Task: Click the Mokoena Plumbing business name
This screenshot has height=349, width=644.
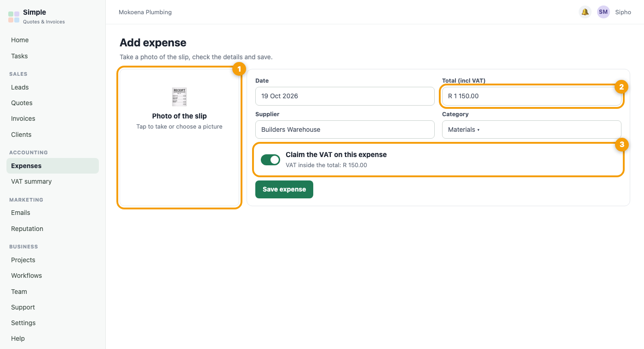Action: 145,12
